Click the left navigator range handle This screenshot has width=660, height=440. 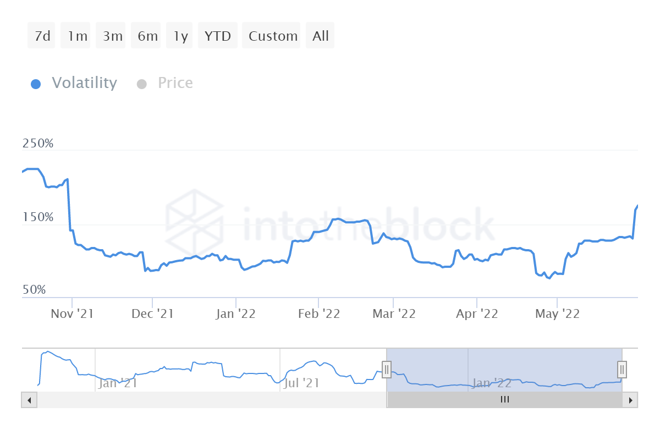[387, 369]
